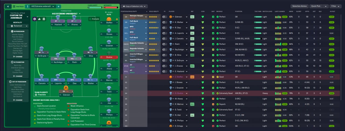The height and width of the screenshot is (131, 345).
Task: Click Ederson's orange goalkeeper kit icon
Action: 170,17
